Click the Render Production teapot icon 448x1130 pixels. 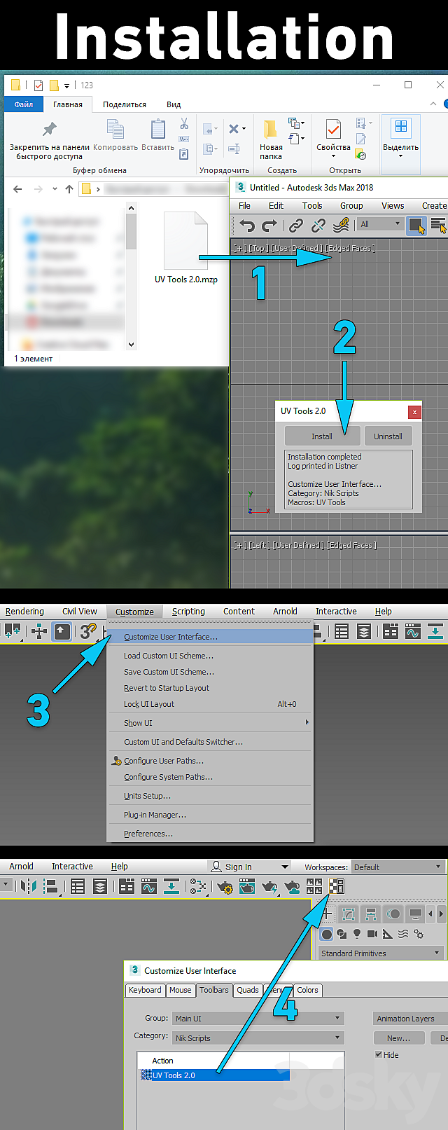[x=269, y=886]
